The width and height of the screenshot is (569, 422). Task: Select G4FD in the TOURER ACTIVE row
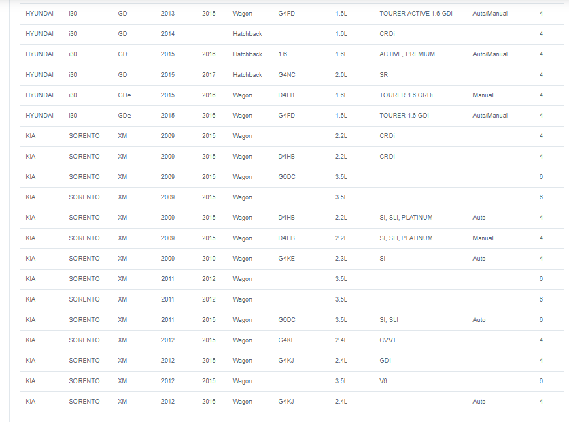287,14
